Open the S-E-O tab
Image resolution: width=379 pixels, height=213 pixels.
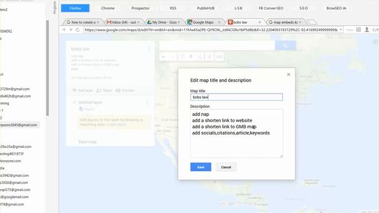pos(304,8)
